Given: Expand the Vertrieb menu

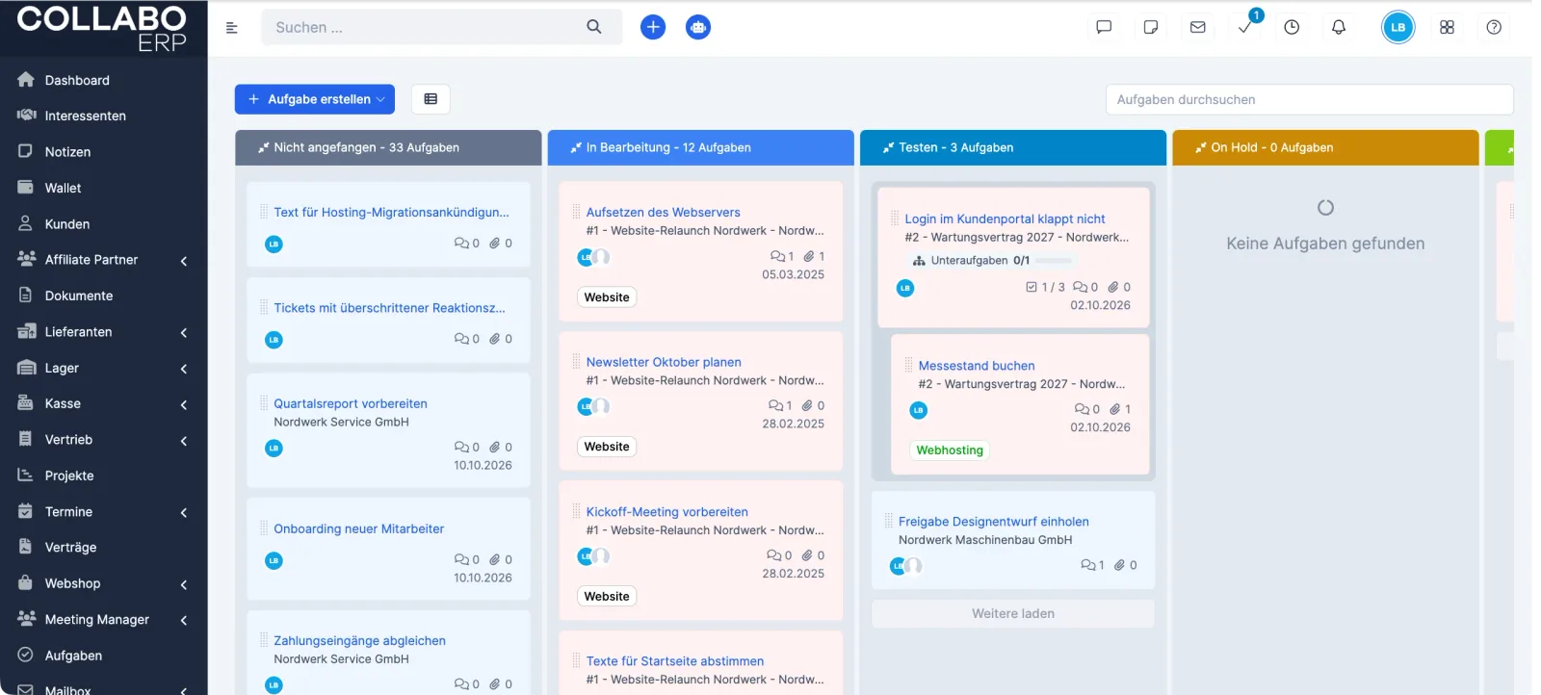Looking at the screenshot, I should click(183, 441).
